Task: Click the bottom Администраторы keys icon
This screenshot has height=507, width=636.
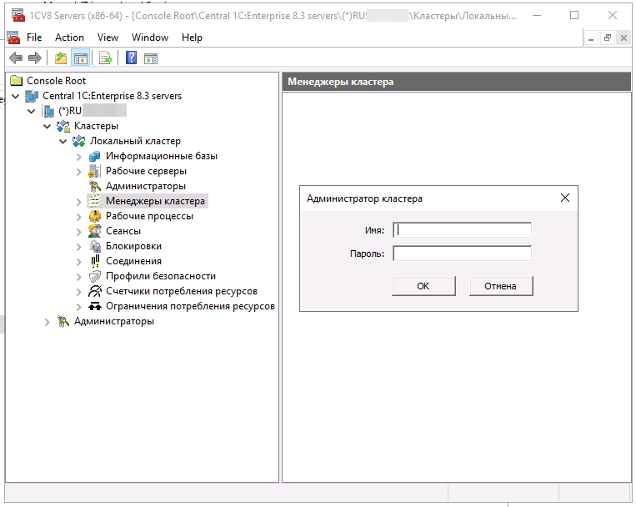Action: point(63,322)
